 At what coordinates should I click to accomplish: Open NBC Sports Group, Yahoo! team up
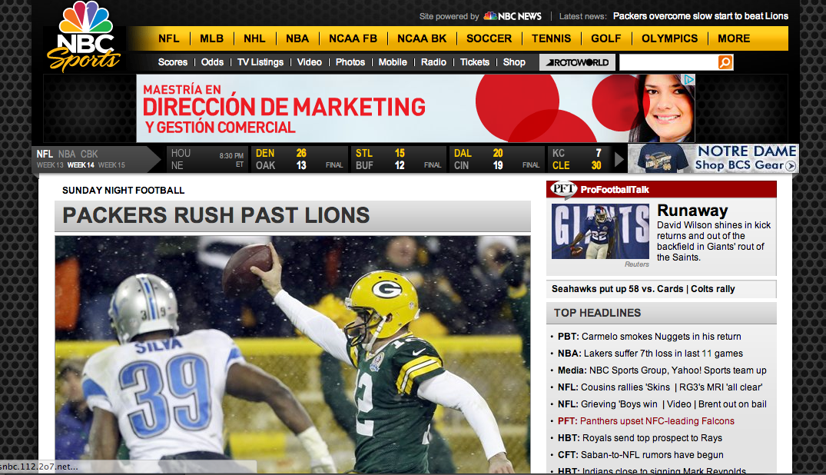pos(678,370)
